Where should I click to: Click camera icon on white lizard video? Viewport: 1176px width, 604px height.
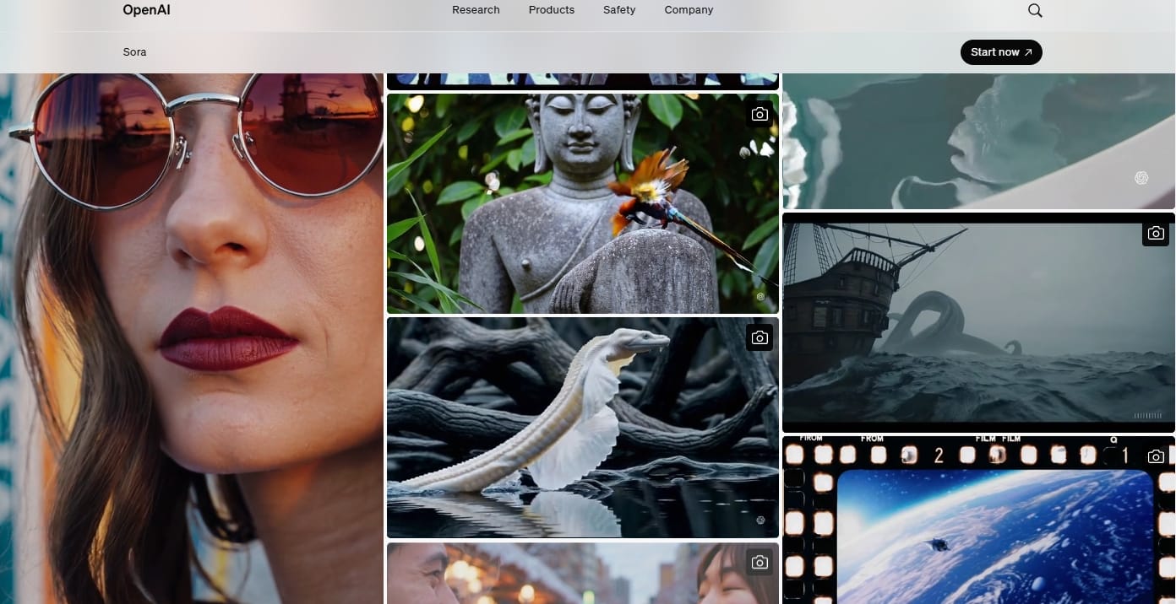[x=759, y=337]
